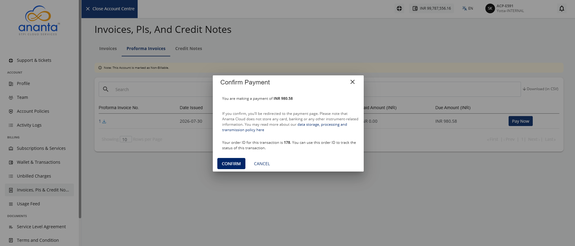Open the SK user avatar menu
575x246 pixels.
pyautogui.click(x=490, y=8)
